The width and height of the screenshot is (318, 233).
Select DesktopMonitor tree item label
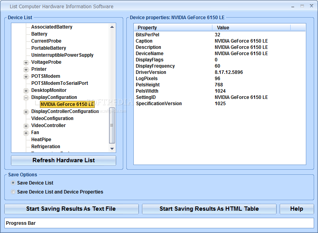pyautogui.click(x=49, y=90)
